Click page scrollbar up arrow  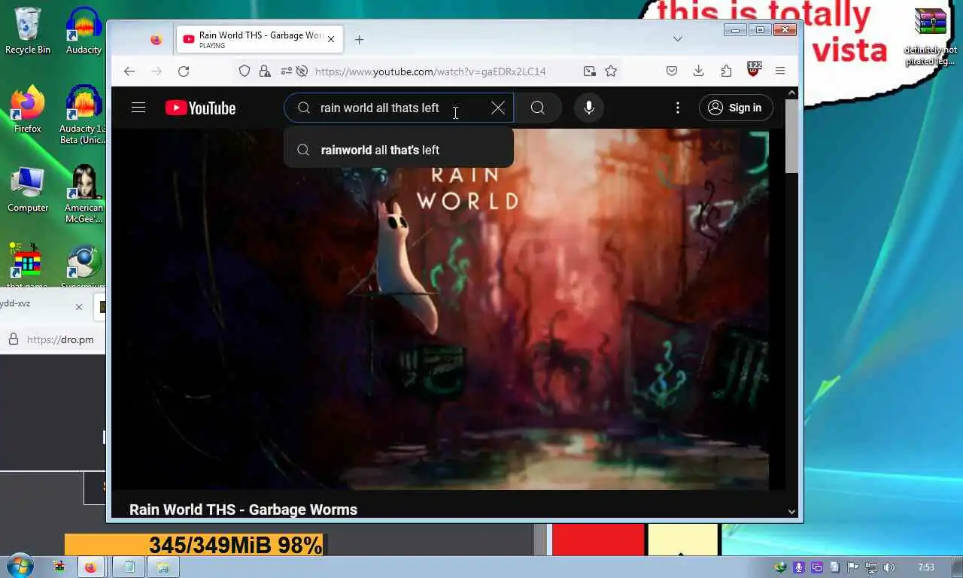(x=791, y=93)
